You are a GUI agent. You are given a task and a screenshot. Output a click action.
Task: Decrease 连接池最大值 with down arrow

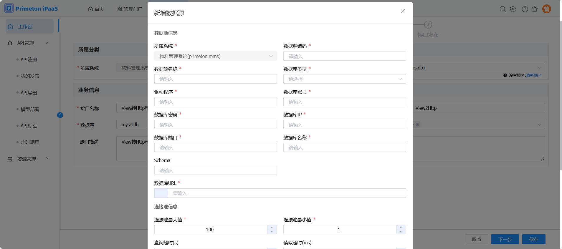point(272,232)
